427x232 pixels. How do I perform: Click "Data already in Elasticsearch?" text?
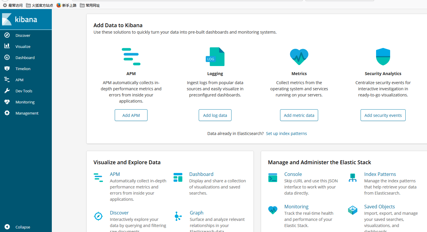236,133
